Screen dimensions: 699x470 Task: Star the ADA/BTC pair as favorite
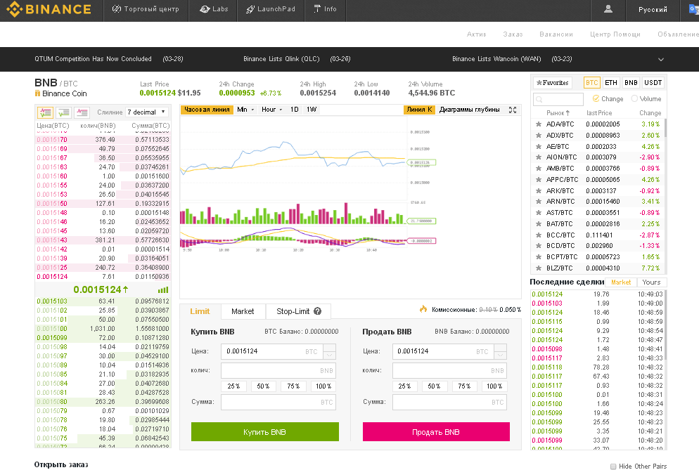point(539,124)
